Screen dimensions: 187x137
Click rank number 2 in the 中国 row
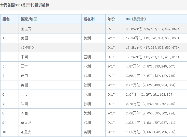(3, 57)
